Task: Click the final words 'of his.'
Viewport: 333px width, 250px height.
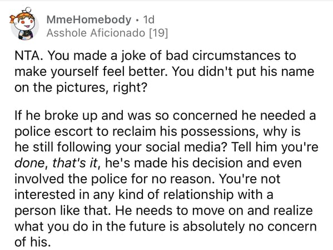Action: [33, 242]
